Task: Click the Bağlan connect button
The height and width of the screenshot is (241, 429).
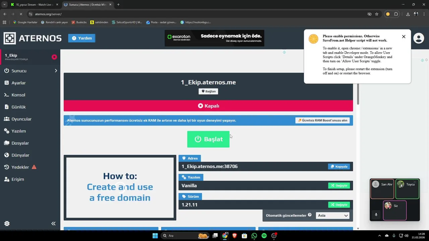Action: pyautogui.click(x=208, y=91)
